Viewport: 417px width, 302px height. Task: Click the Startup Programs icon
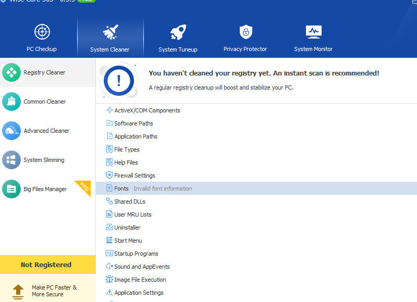pyautogui.click(x=109, y=253)
